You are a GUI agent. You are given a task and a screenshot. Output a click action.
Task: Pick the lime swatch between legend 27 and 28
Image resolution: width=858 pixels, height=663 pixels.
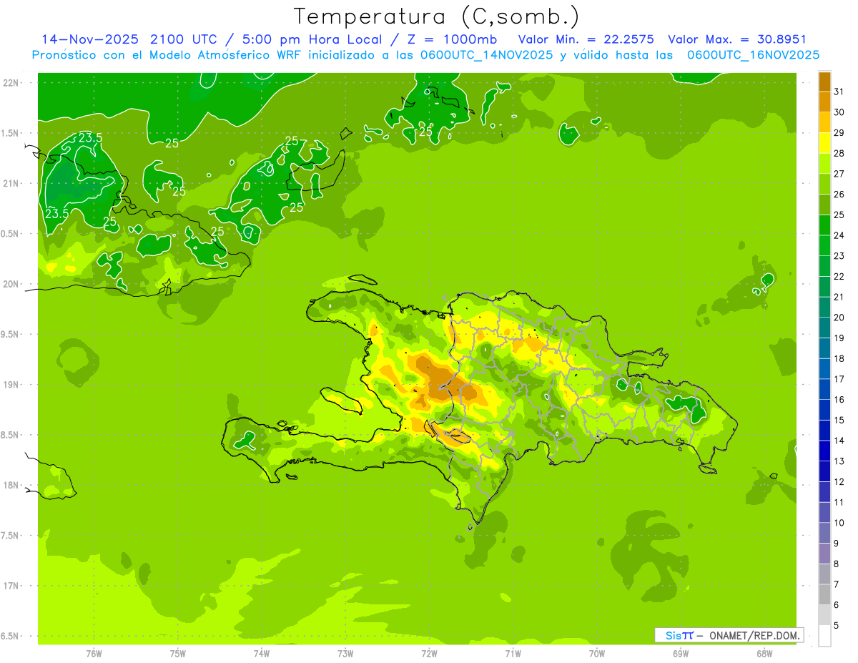[x=824, y=164]
